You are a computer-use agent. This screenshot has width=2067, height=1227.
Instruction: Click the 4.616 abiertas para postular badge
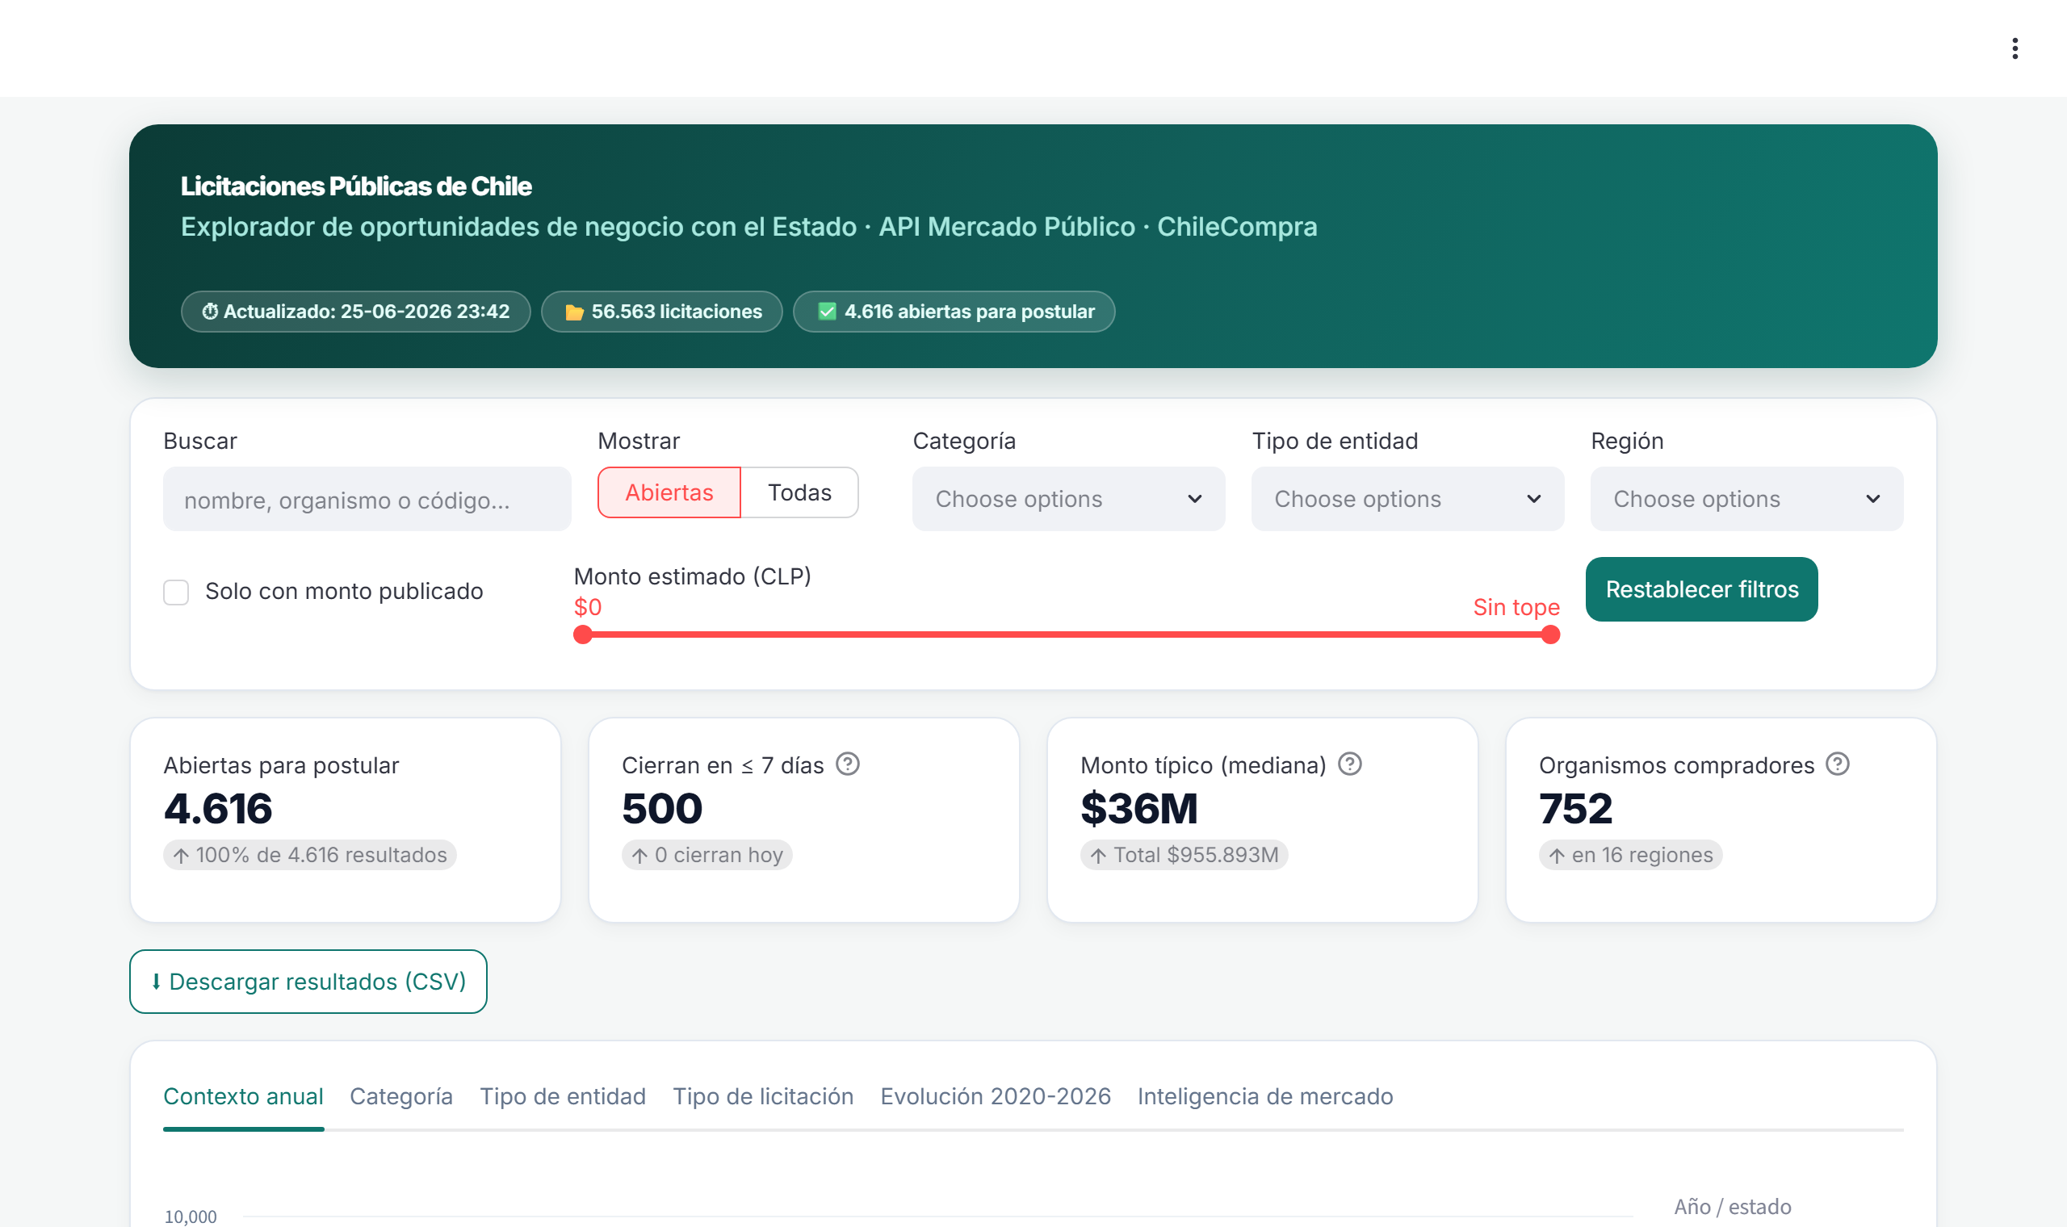click(954, 312)
